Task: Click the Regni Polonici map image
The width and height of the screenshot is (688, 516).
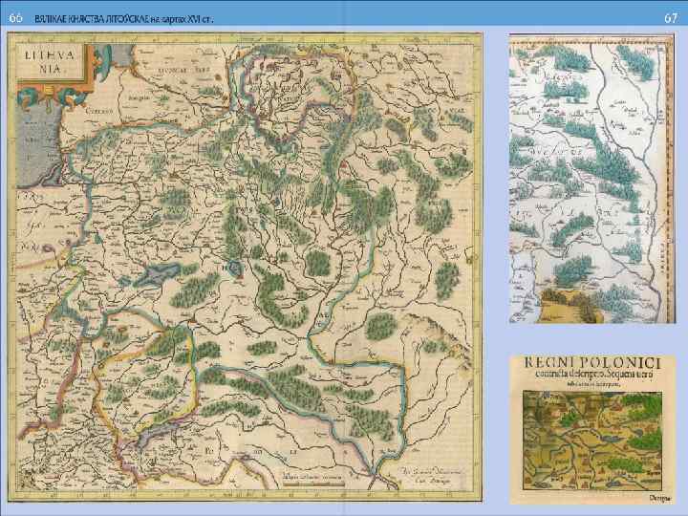Action: [592, 430]
